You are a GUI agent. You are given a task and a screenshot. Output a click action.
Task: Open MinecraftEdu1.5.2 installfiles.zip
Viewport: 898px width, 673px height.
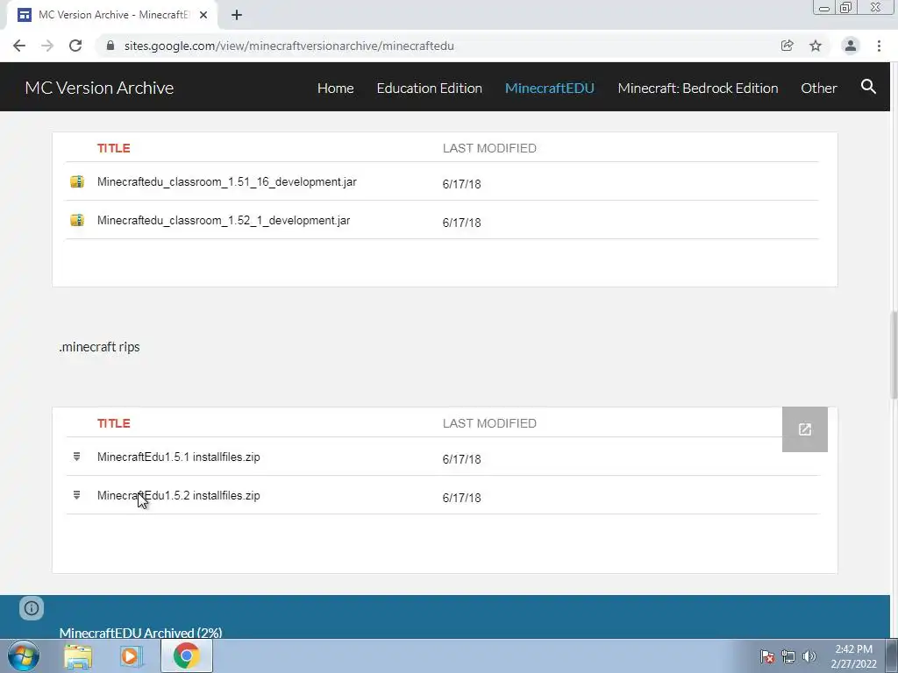coord(179,496)
